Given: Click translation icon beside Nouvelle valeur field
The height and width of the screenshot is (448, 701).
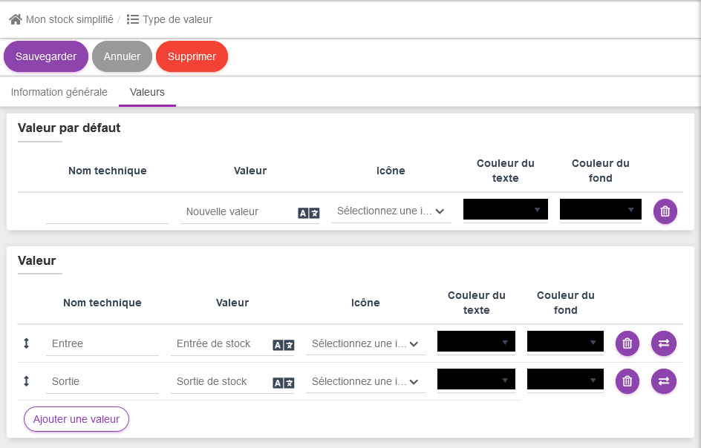Looking at the screenshot, I should click(309, 213).
